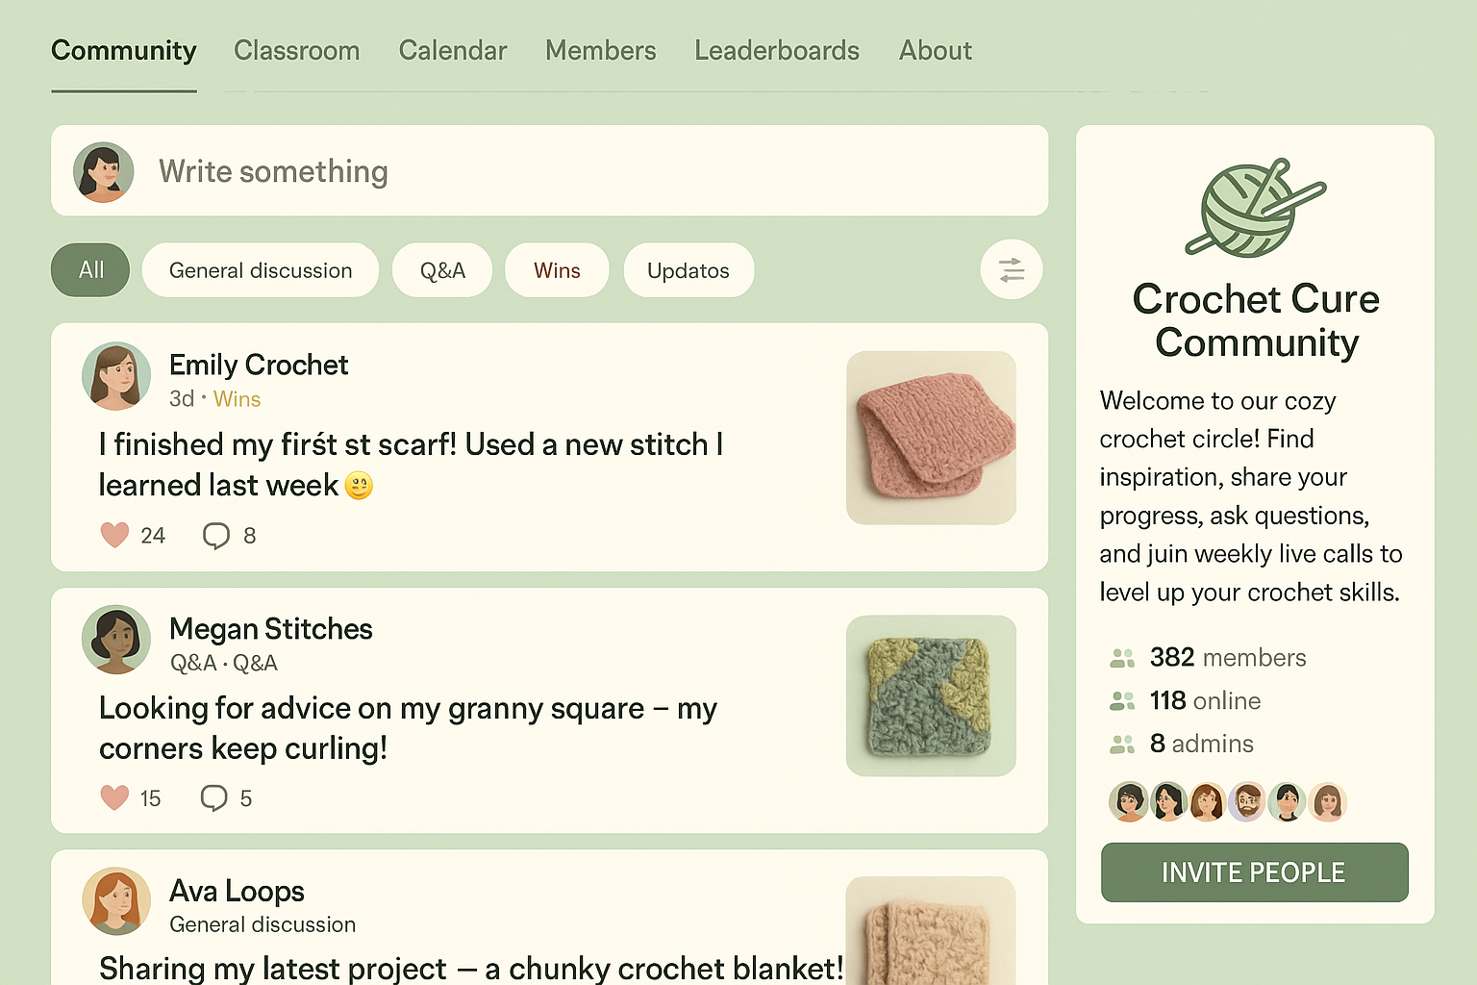
Task: Open comment bubble on Megan Stitches' post
Action: point(213,798)
